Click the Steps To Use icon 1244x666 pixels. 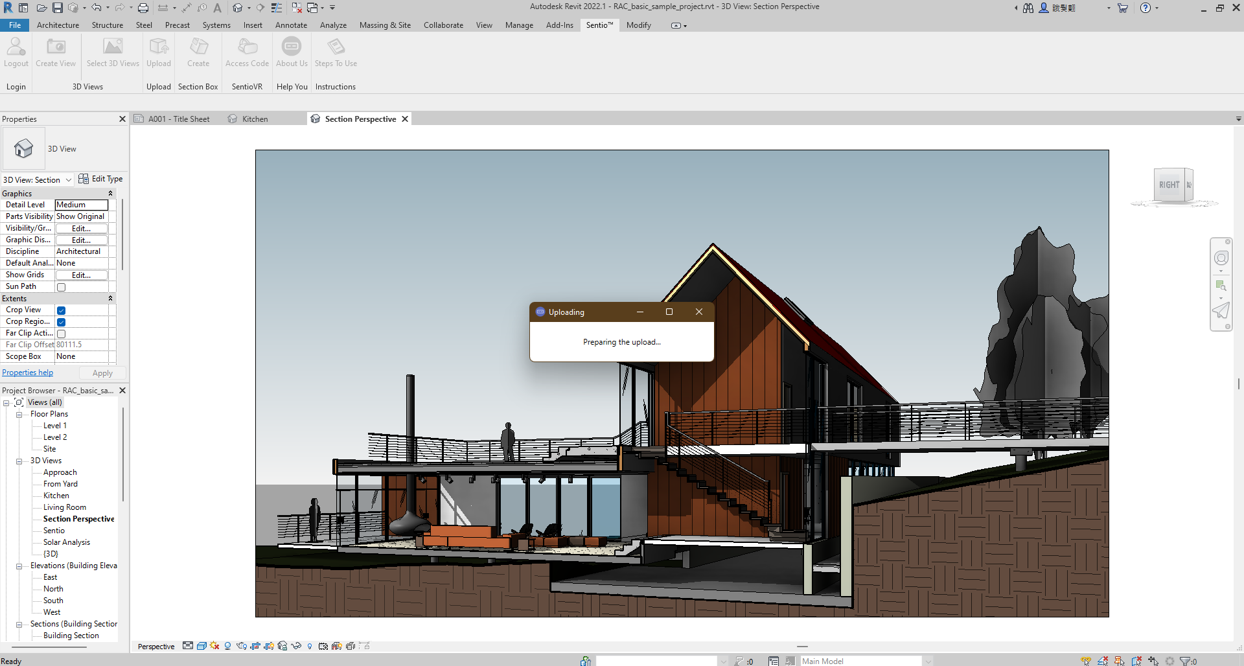336,47
